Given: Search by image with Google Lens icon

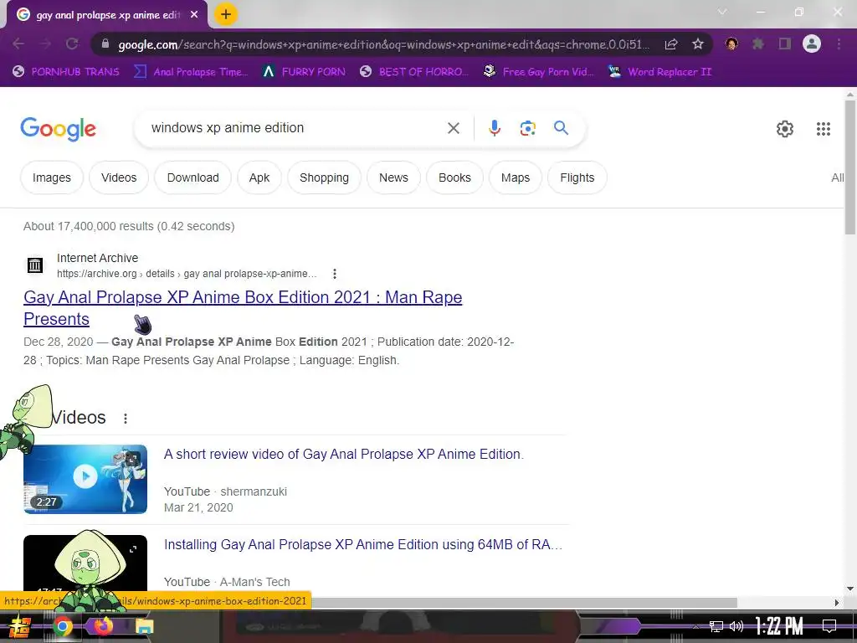Looking at the screenshot, I should click(527, 128).
